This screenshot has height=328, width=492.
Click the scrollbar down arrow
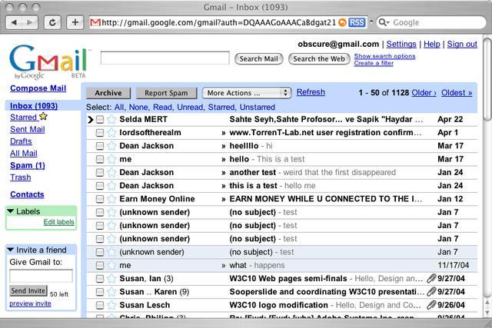(487, 313)
